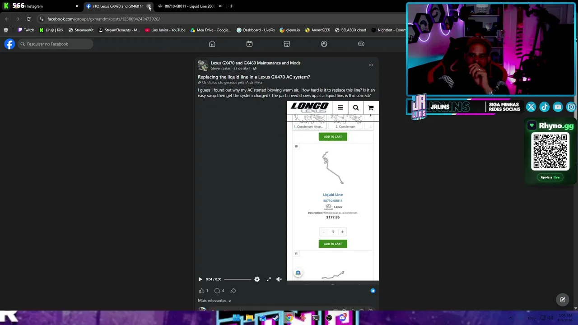The width and height of the screenshot is (578, 325).
Task: Open the Facebook Gaming controller icon
Action: [361, 44]
